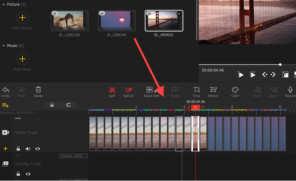Viewport: 296px width, 181px height.
Task: Select the Split scissors tool
Action: [112, 90]
